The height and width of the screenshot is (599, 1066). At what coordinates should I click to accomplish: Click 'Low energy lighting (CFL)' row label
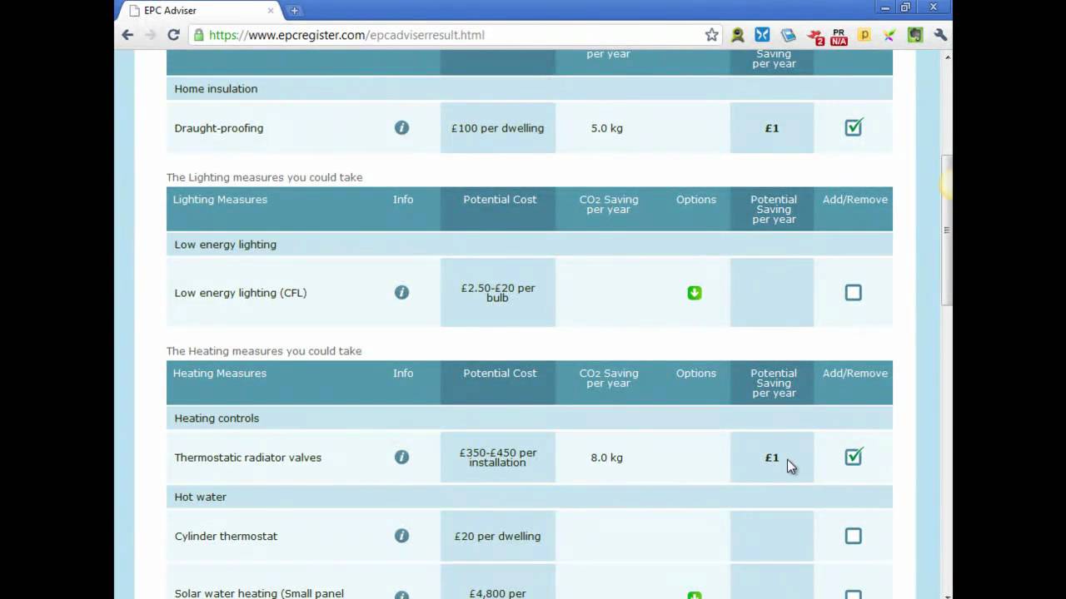pos(241,293)
